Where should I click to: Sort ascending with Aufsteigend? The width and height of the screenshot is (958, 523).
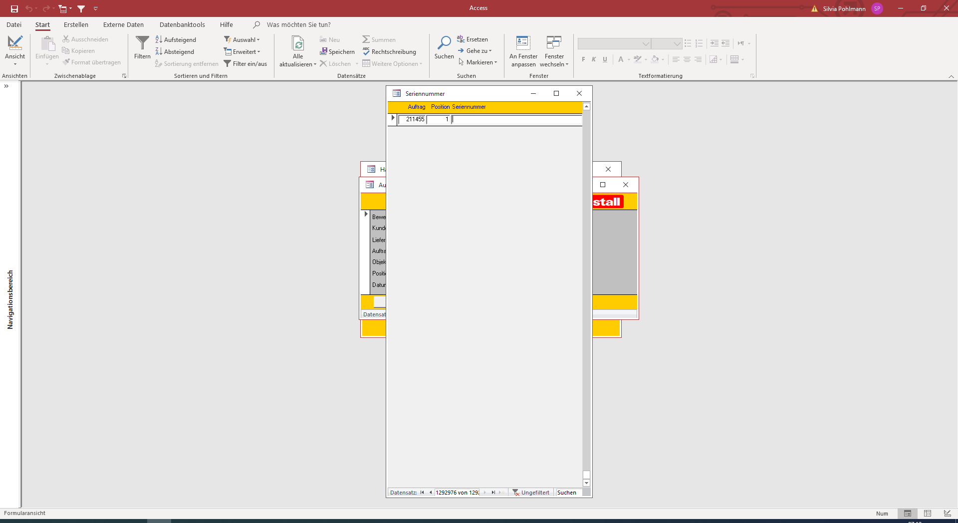[x=176, y=39]
